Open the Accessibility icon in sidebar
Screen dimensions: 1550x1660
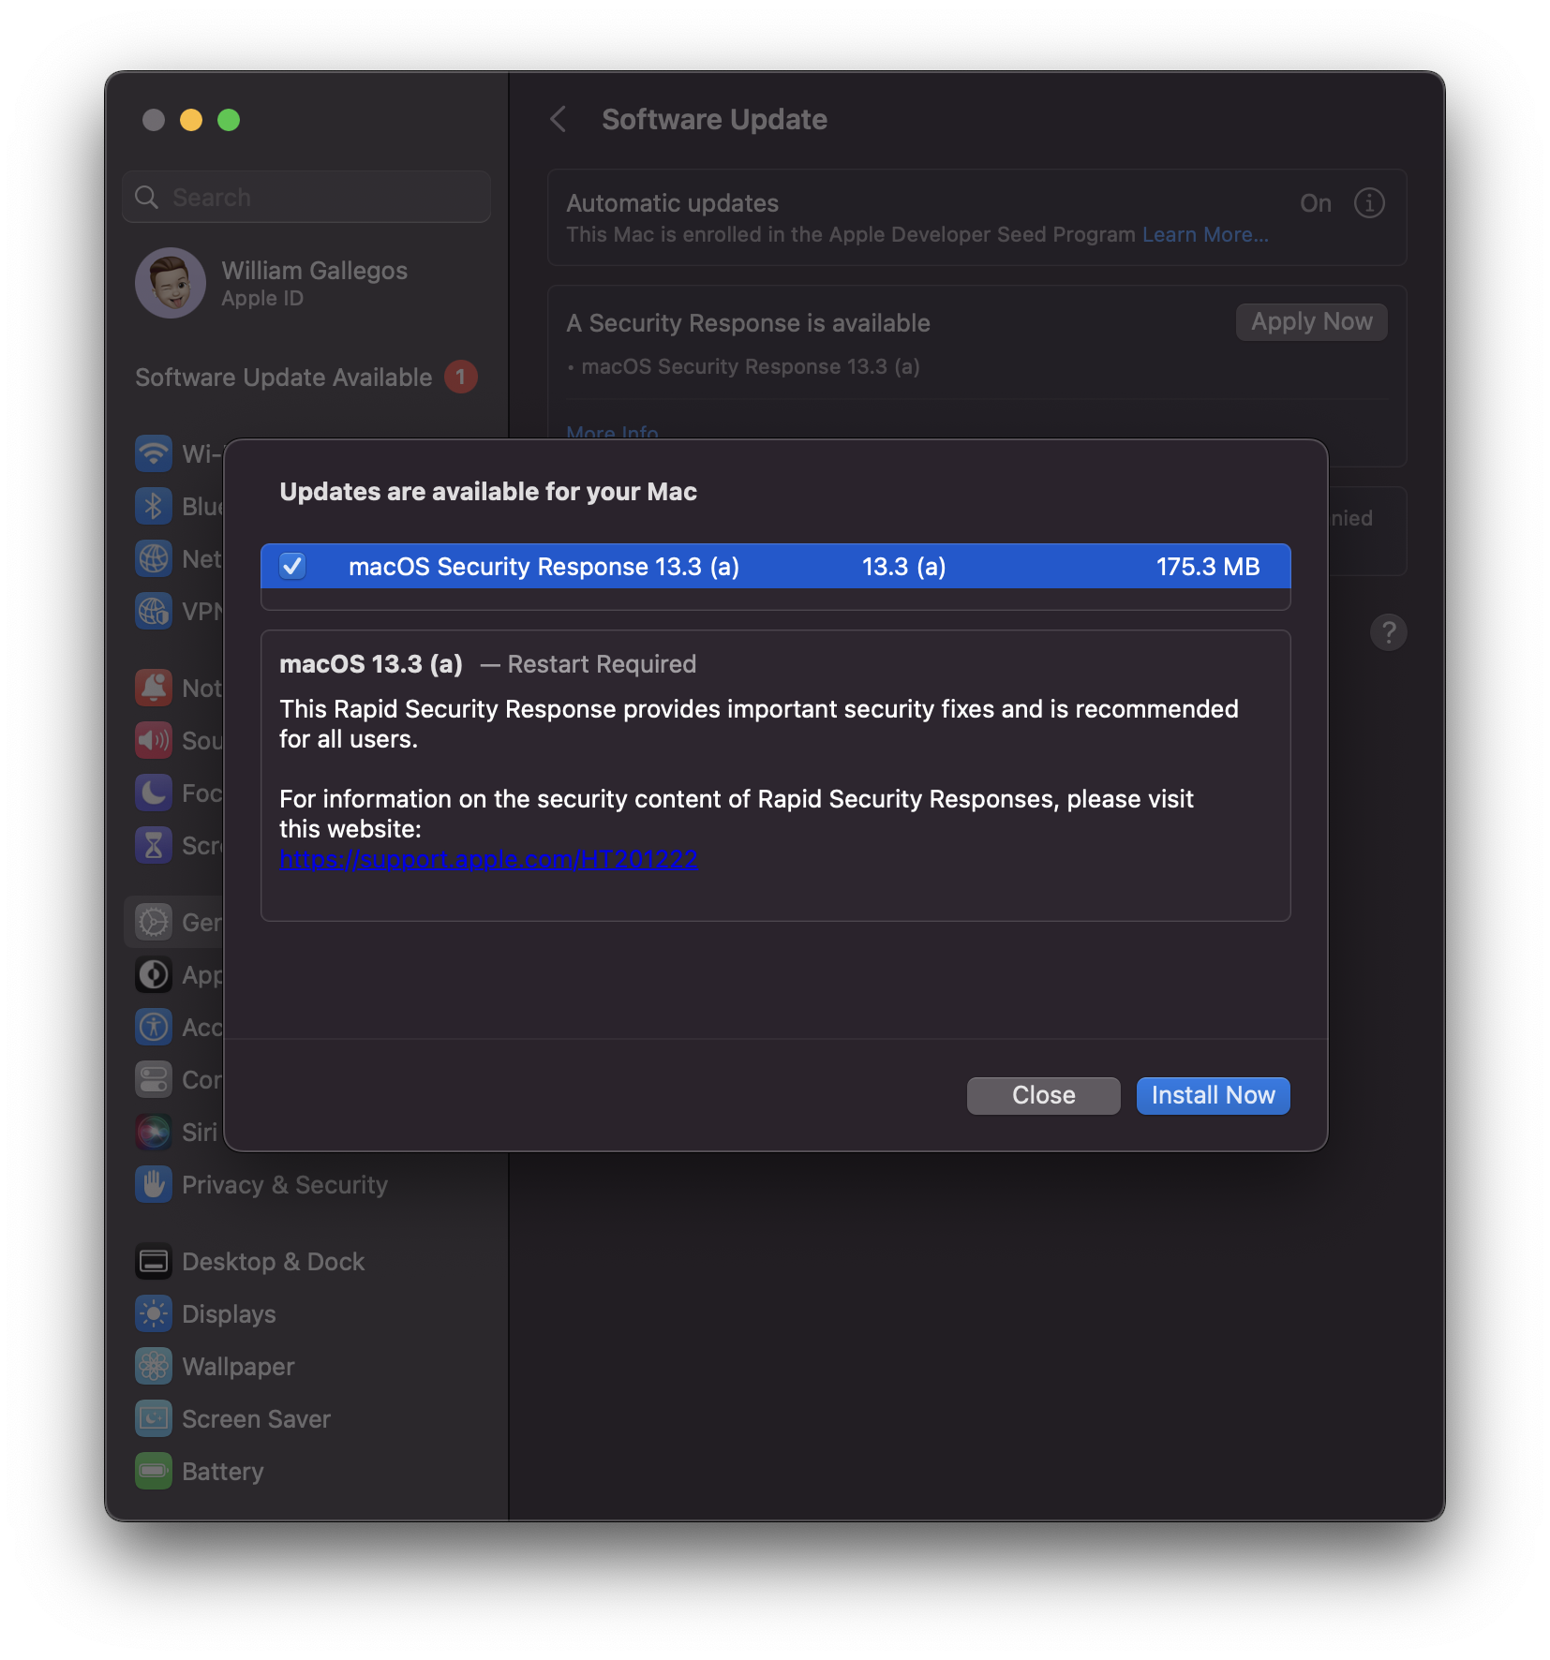point(154,1028)
